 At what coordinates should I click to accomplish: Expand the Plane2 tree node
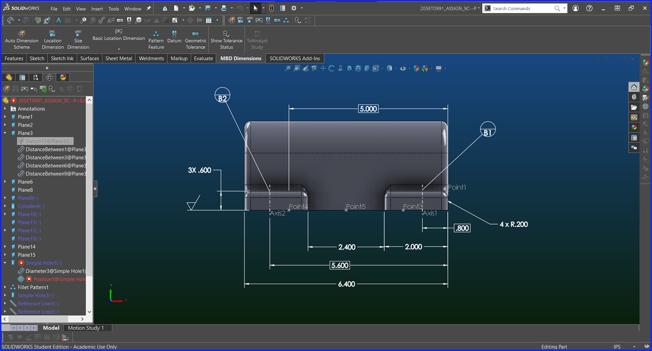5,125
